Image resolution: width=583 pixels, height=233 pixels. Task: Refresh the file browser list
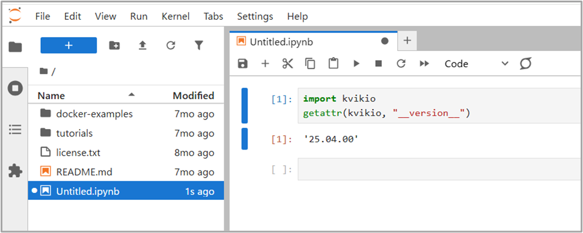(x=171, y=45)
